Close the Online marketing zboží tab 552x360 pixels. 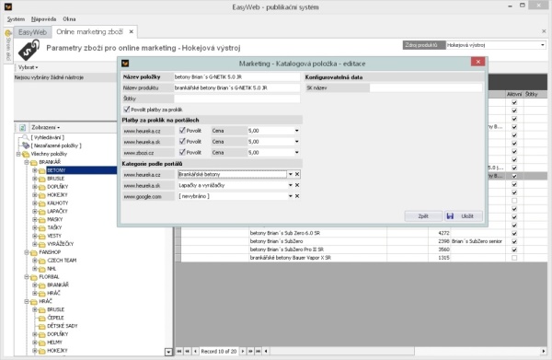132,31
